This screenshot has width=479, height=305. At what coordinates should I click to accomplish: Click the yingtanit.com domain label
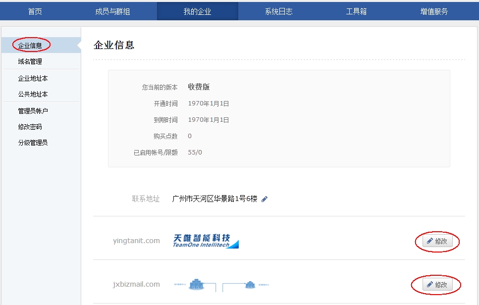coord(136,241)
